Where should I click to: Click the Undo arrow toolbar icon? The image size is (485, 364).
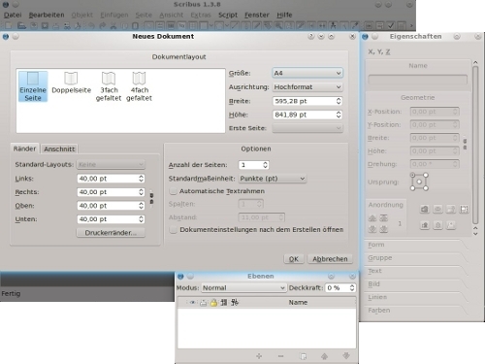point(92,25)
